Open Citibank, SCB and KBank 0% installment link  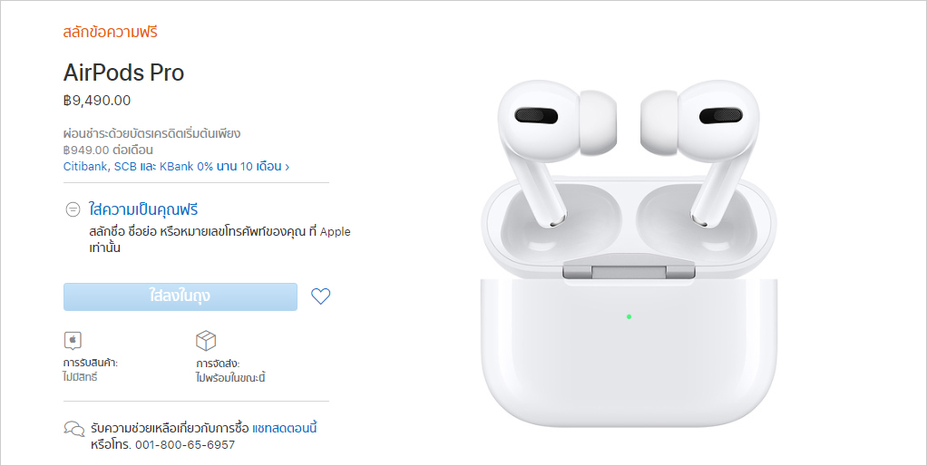coord(172,167)
